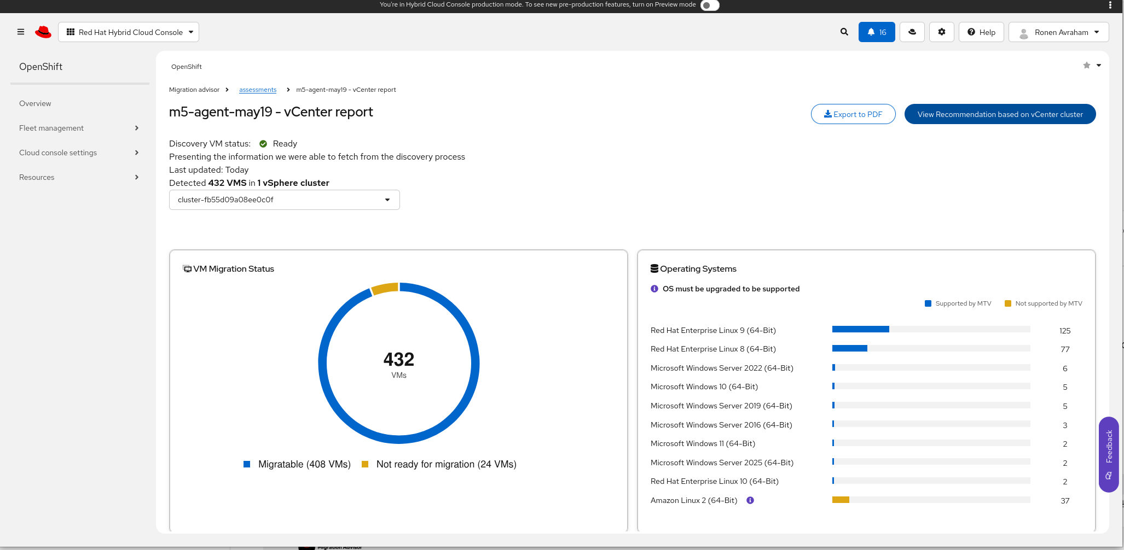Click the green Ready status icon
This screenshot has height=550, width=1124.
pyautogui.click(x=263, y=144)
